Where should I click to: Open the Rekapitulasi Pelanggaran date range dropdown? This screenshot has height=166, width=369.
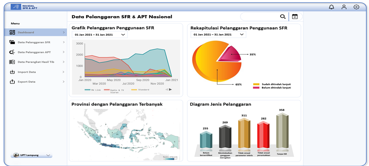tap(218, 35)
